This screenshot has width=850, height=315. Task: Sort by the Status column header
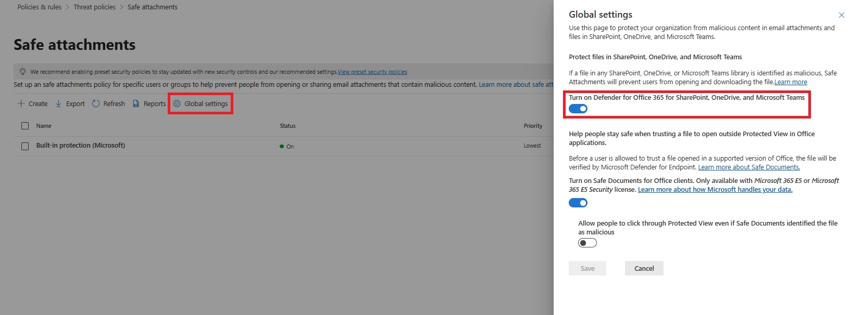coord(287,126)
